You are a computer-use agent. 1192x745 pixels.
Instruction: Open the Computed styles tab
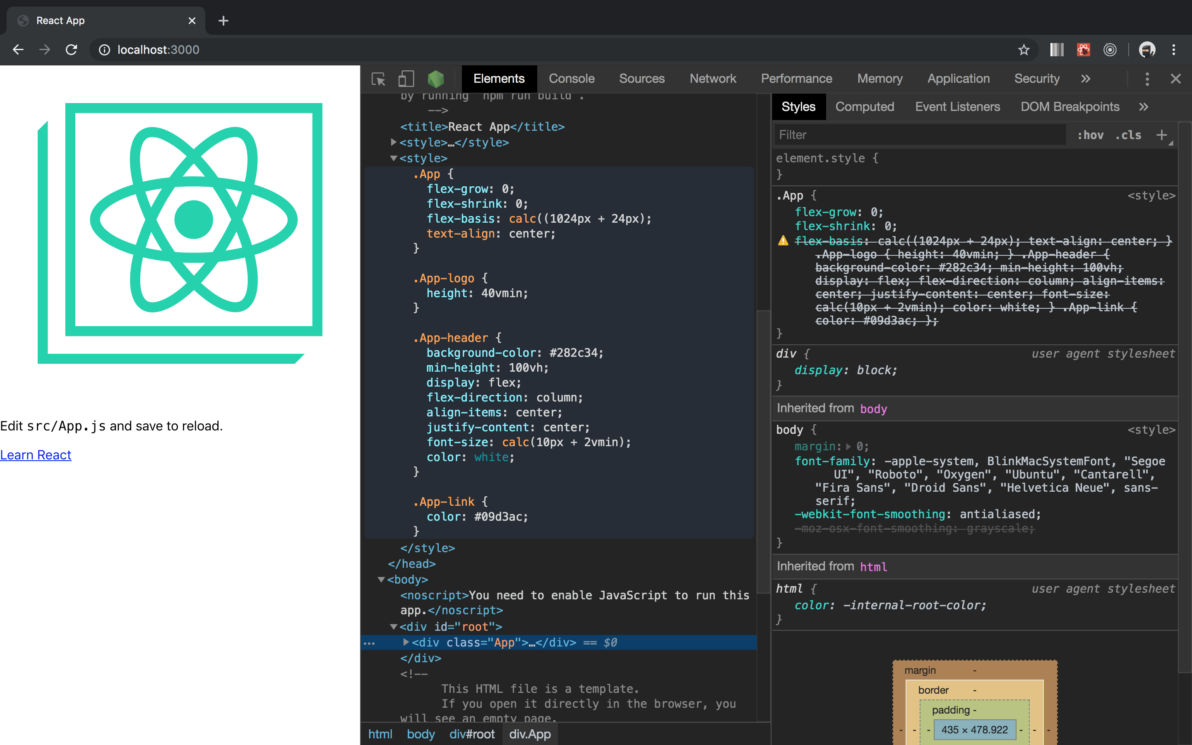pyautogui.click(x=865, y=106)
